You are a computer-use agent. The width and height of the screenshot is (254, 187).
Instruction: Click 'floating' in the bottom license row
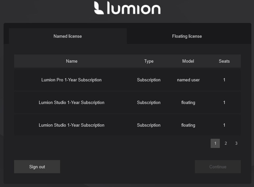188,125
